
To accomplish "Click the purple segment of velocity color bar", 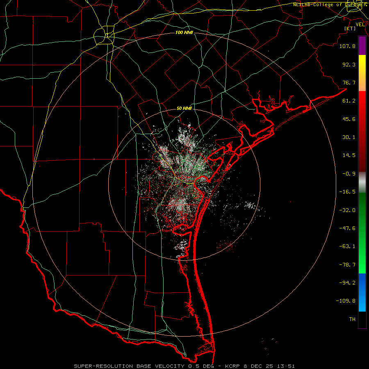I will coord(362,46).
